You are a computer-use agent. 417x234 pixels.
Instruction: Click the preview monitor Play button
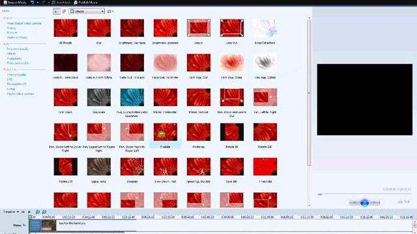tap(365, 203)
